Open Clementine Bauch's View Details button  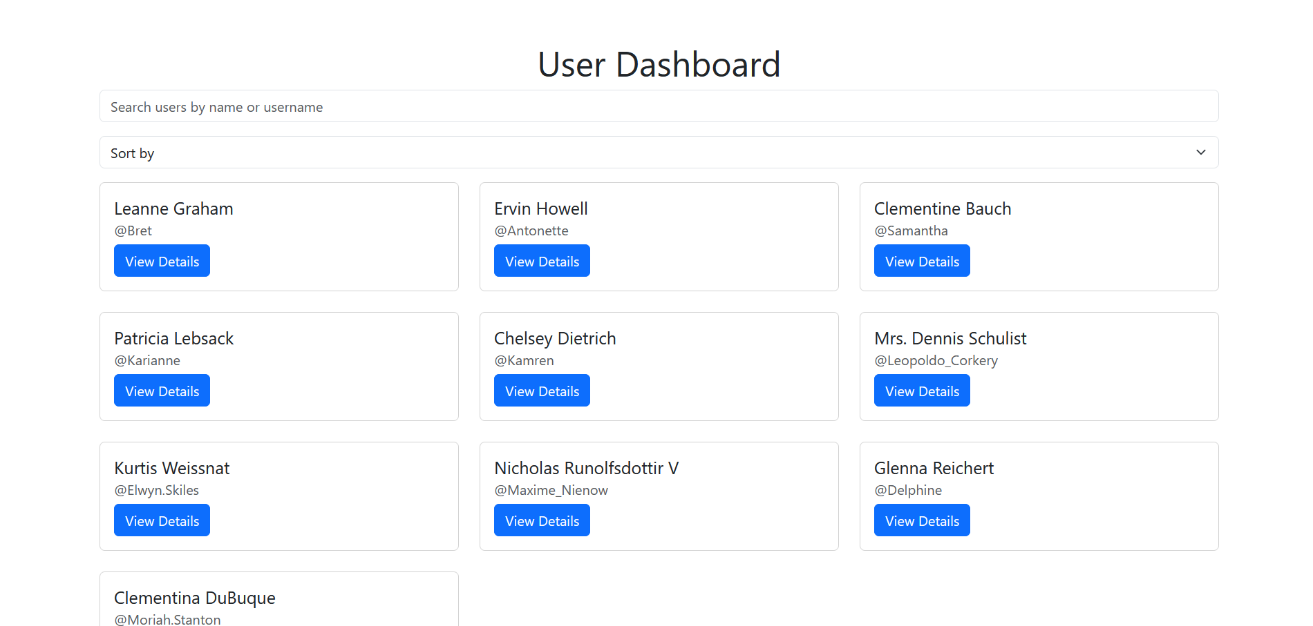[922, 261]
